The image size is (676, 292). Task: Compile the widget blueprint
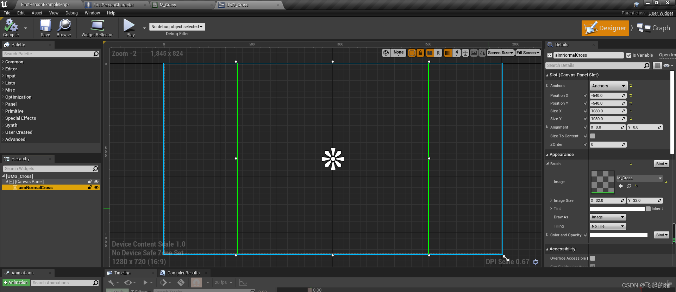click(x=11, y=28)
